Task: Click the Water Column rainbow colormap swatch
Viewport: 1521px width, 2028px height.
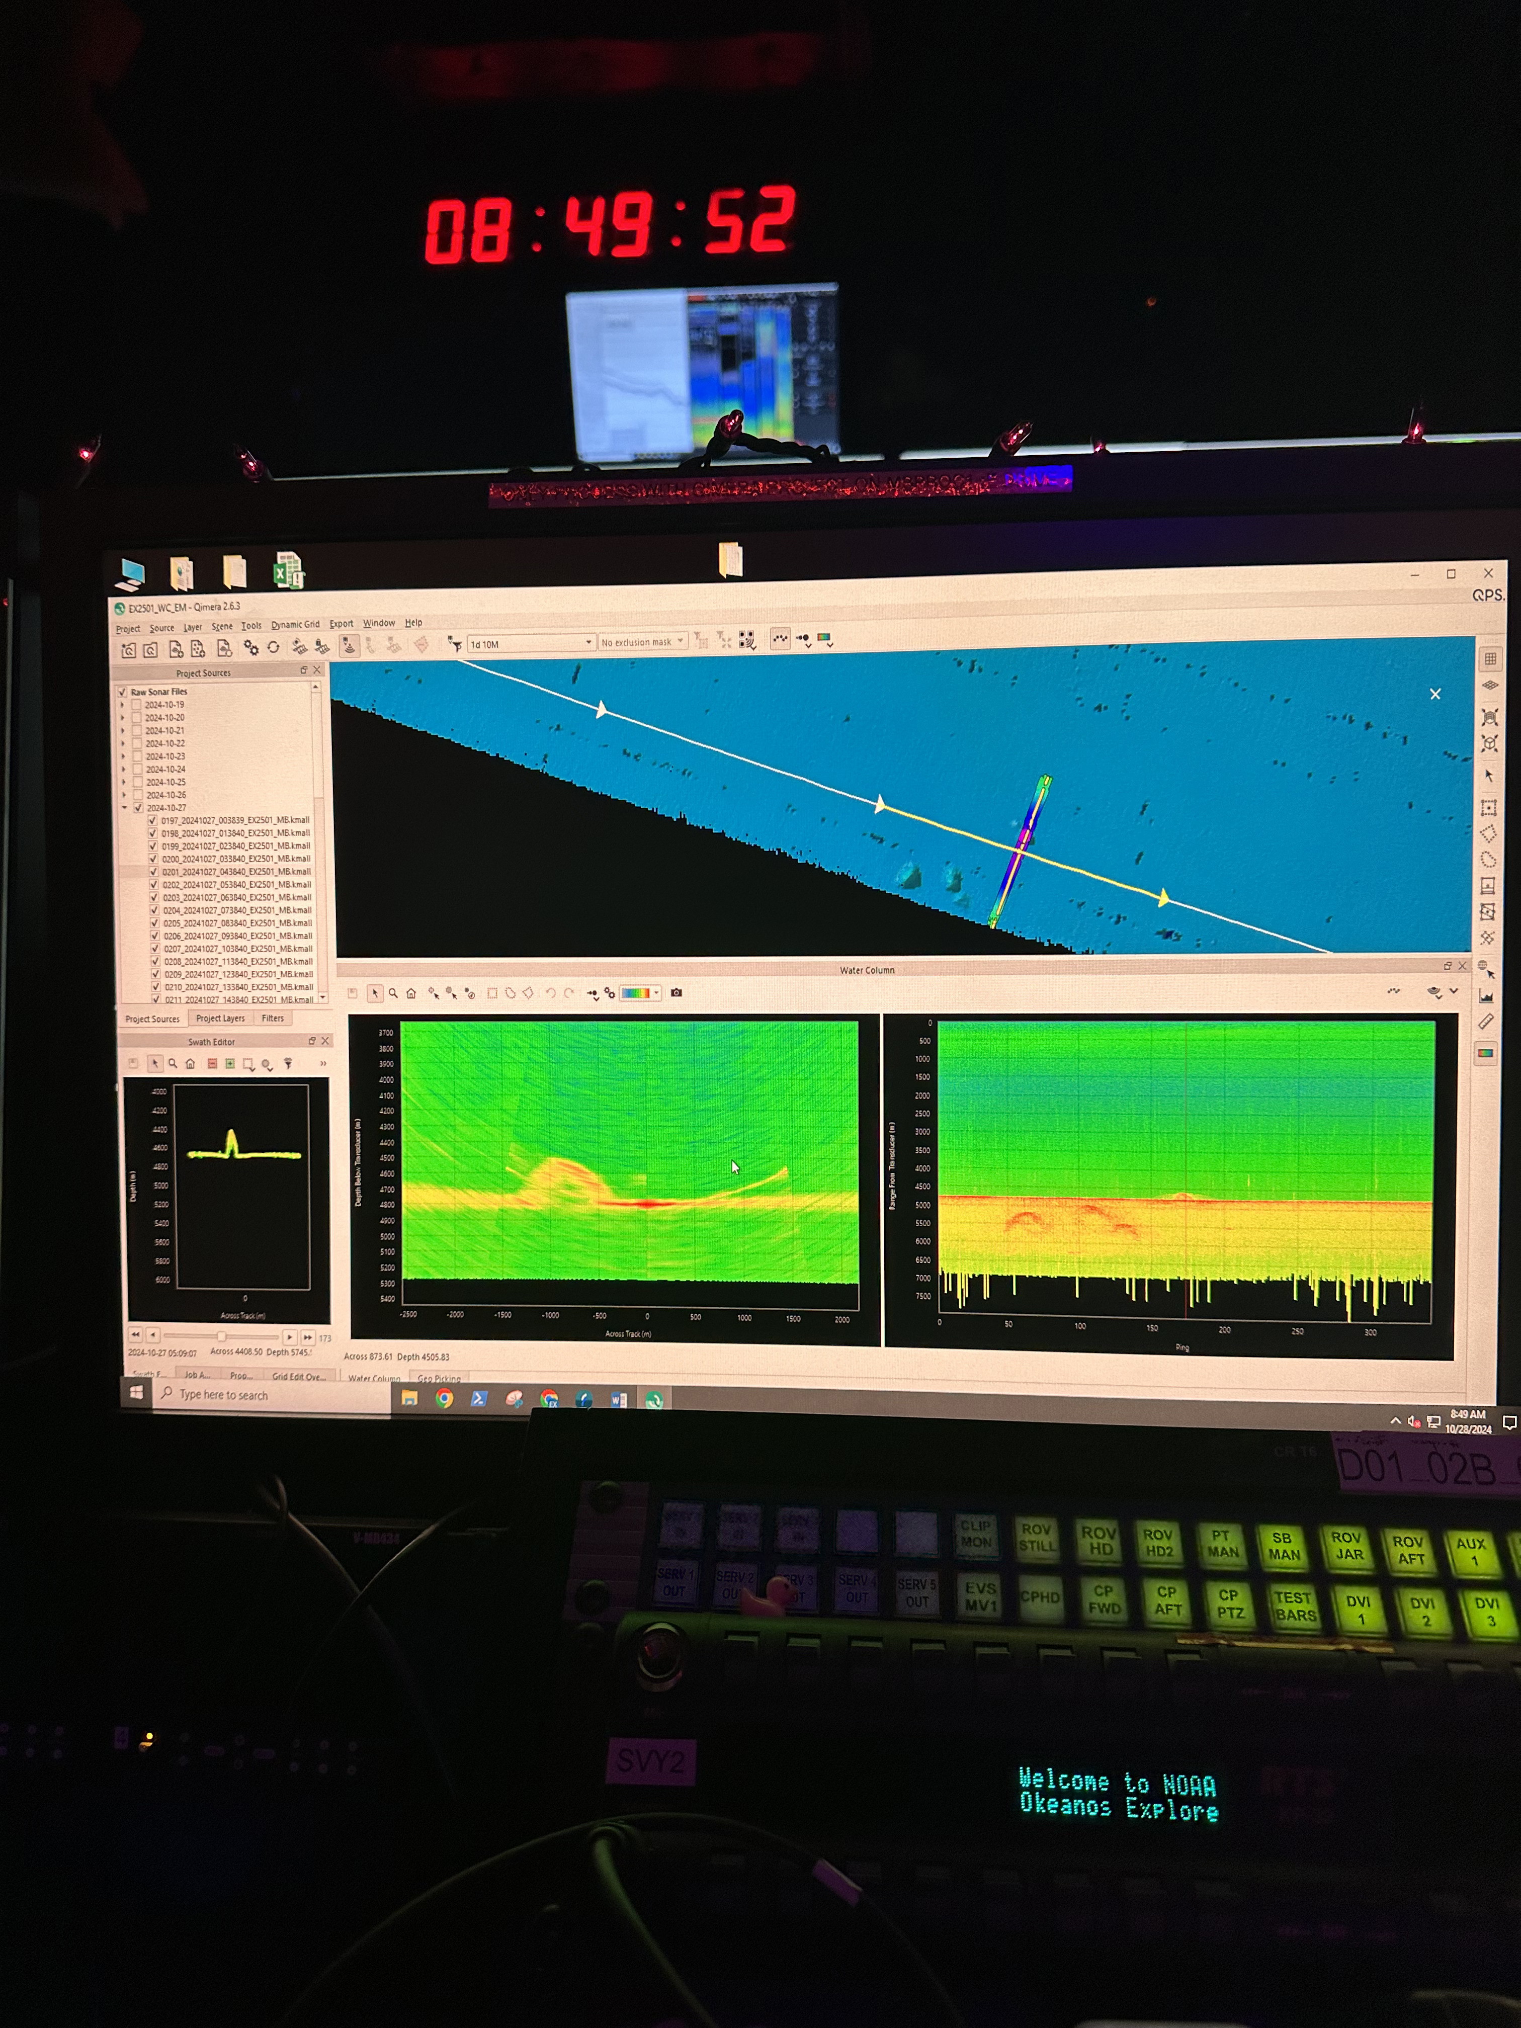Action: coord(635,993)
